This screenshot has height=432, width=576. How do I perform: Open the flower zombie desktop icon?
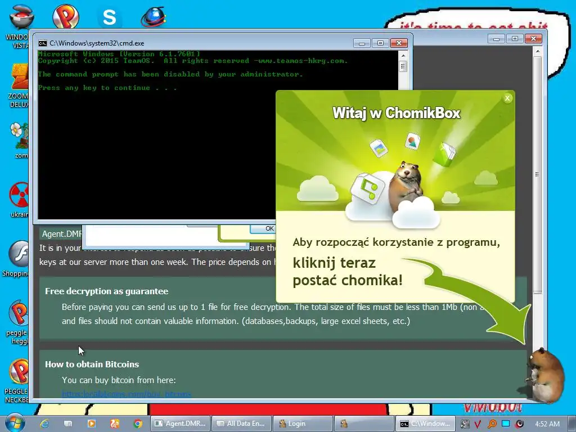click(x=20, y=140)
